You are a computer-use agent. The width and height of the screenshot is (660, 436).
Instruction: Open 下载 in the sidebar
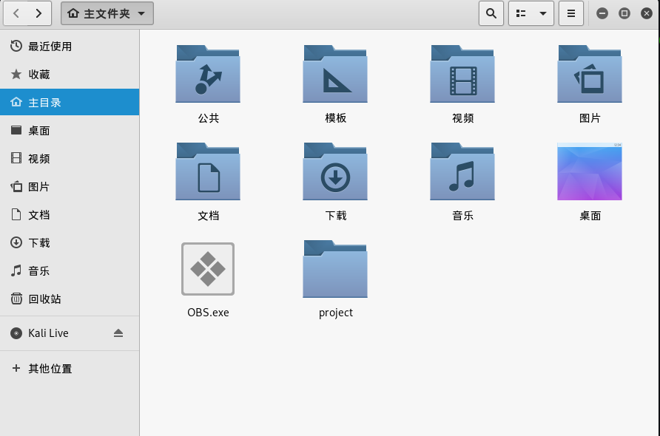[x=70, y=242]
